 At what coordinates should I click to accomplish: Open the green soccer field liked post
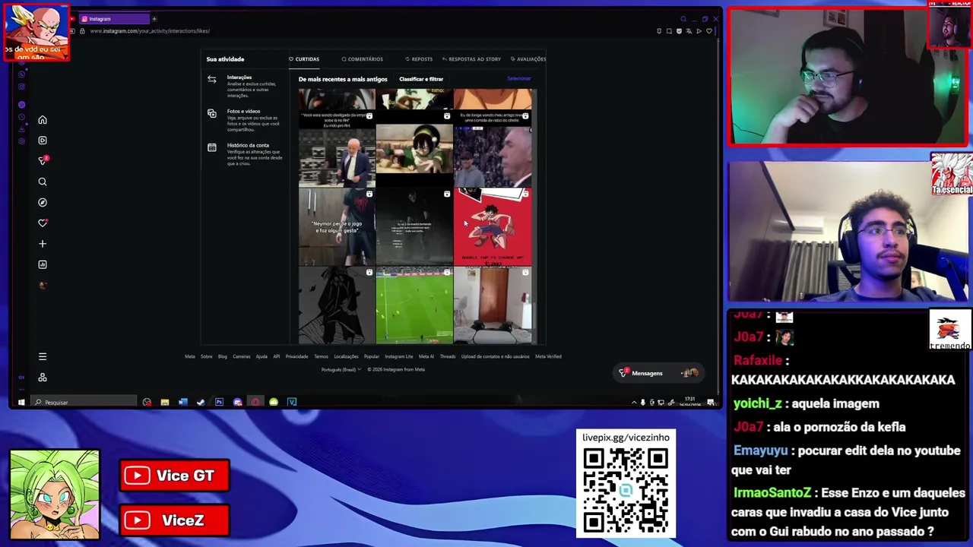pos(414,305)
